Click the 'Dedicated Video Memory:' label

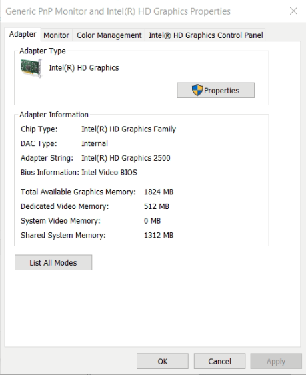coord(65,206)
